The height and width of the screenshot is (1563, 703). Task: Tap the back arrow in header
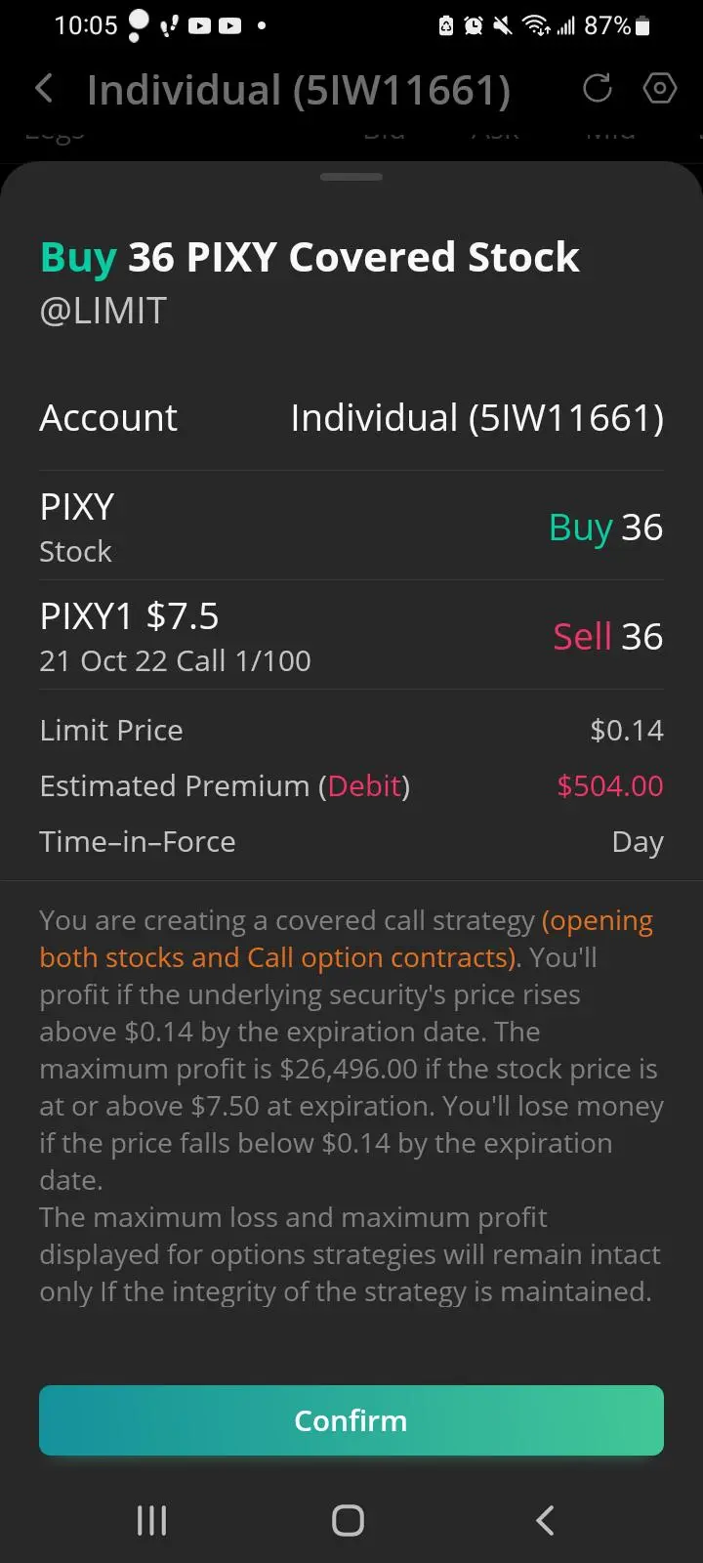(44, 90)
